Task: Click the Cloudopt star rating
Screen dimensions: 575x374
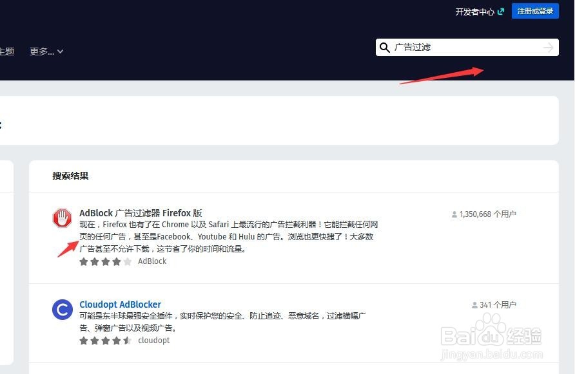Action: (x=105, y=341)
